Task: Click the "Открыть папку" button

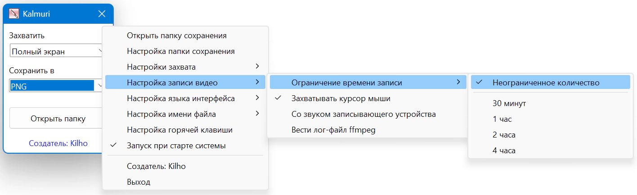Action: click(58, 119)
